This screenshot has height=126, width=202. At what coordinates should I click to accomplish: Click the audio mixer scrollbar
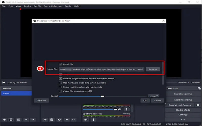pos(132,109)
